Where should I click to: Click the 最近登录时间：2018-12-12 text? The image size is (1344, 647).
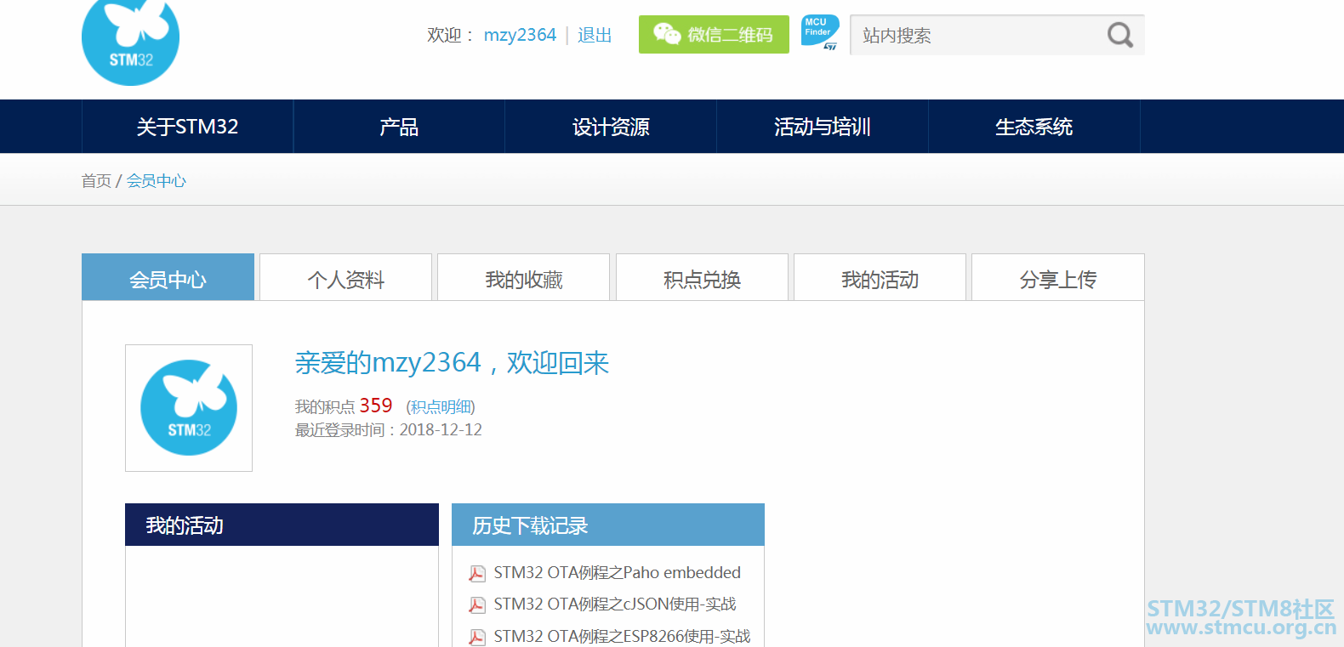click(x=389, y=430)
